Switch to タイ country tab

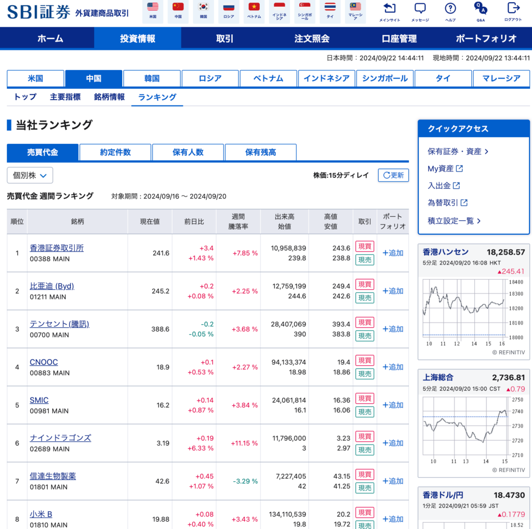pos(443,78)
